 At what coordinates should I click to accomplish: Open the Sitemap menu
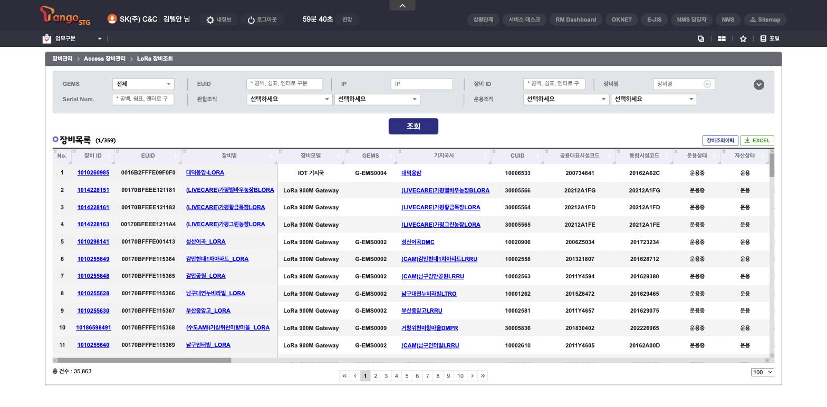tap(765, 20)
